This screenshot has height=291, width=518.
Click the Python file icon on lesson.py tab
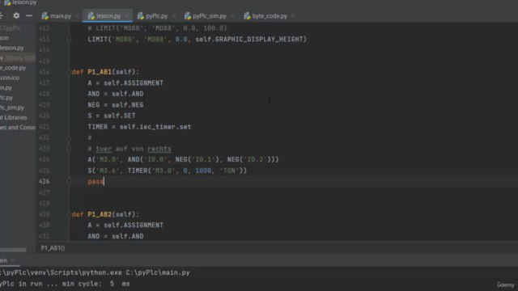point(91,16)
